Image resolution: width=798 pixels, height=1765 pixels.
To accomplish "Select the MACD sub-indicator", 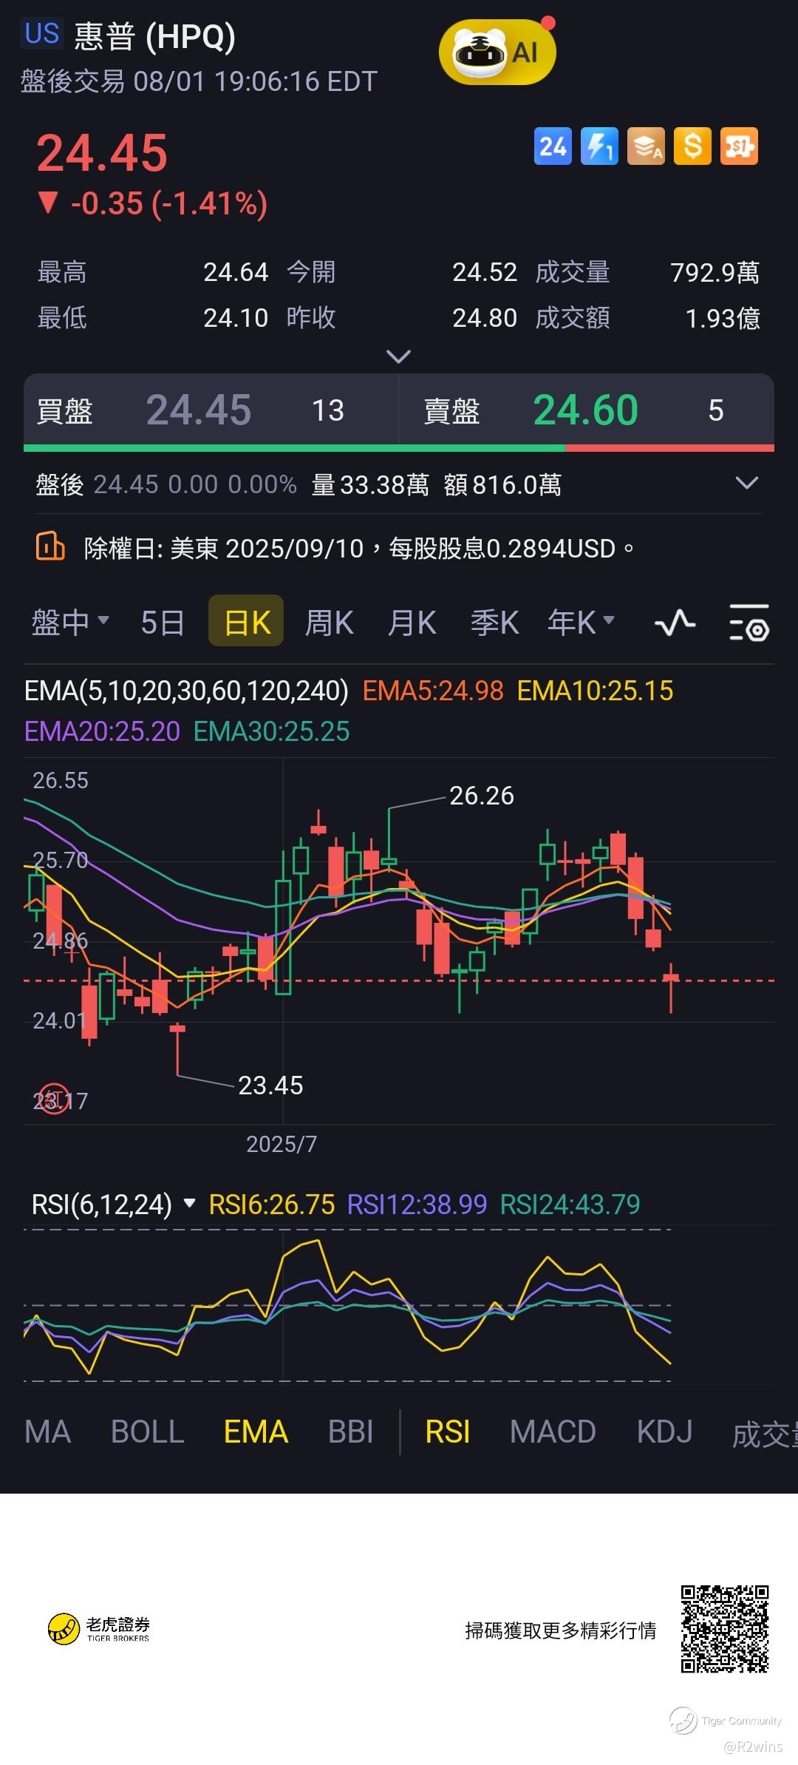I will (553, 1432).
